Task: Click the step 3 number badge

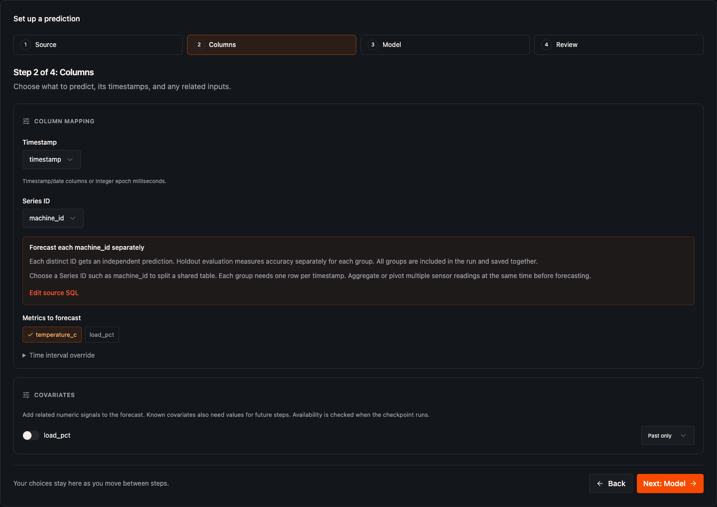Action: click(373, 45)
